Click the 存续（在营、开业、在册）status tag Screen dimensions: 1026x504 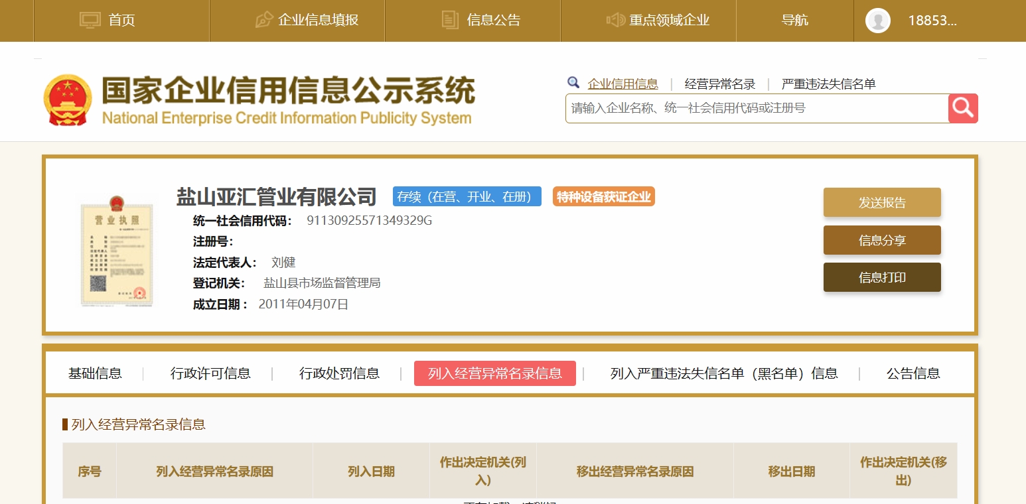click(x=467, y=196)
